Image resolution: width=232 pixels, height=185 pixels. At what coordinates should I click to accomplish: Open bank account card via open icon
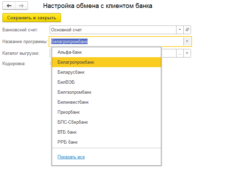[x=187, y=30]
